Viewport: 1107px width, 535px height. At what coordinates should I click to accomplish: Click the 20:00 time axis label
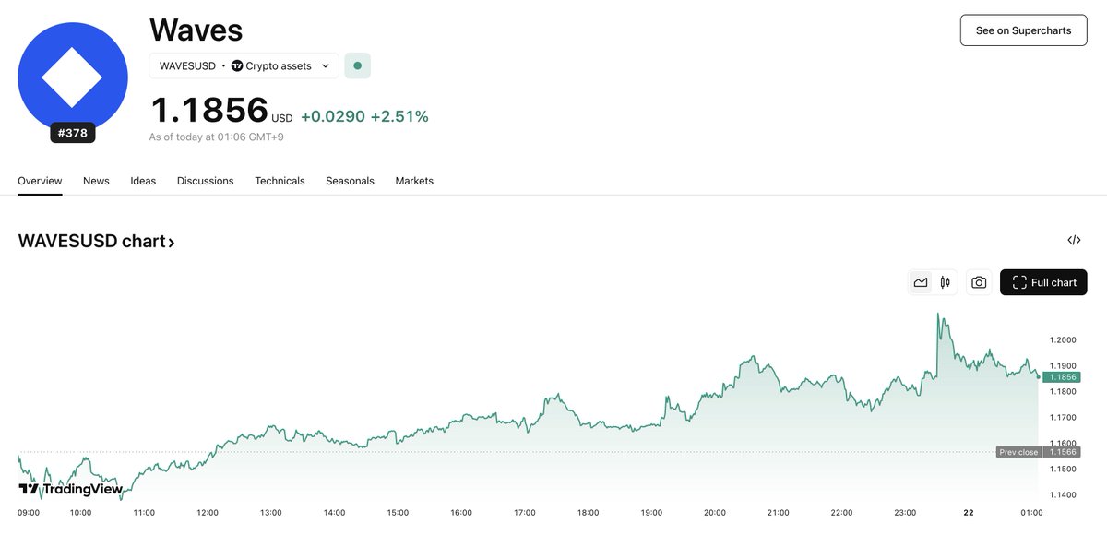pos(715,513)
